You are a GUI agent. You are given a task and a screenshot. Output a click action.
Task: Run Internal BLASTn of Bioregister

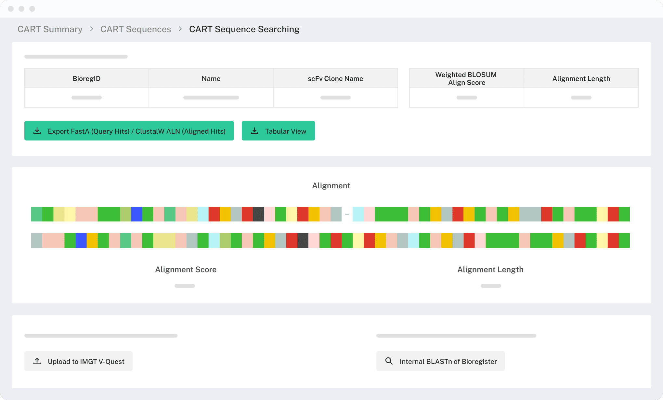coord(440,361)
